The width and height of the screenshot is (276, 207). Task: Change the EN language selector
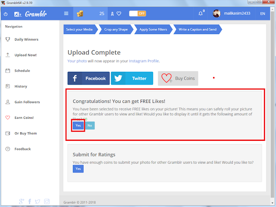point(263,13)
